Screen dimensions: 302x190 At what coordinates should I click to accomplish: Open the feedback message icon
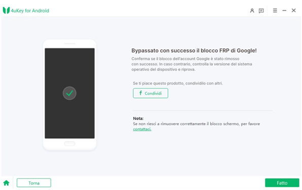tap(261, 11)
